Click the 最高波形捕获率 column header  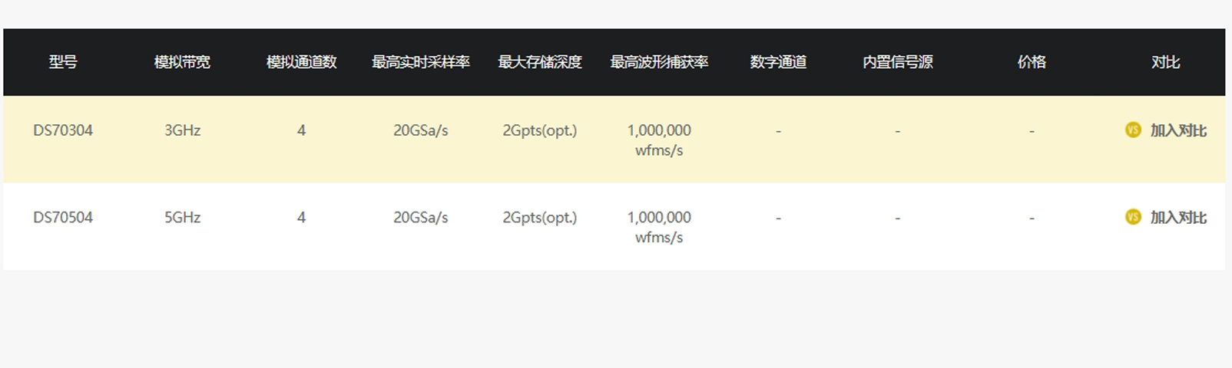(x=659, y=62)
